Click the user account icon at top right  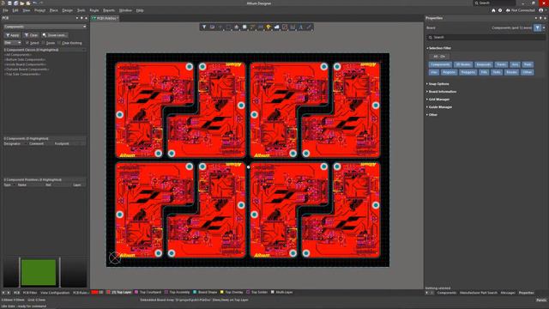pos(541,10)
